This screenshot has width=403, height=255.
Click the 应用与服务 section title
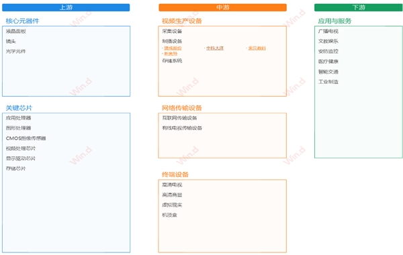click(x=334, y=21)
